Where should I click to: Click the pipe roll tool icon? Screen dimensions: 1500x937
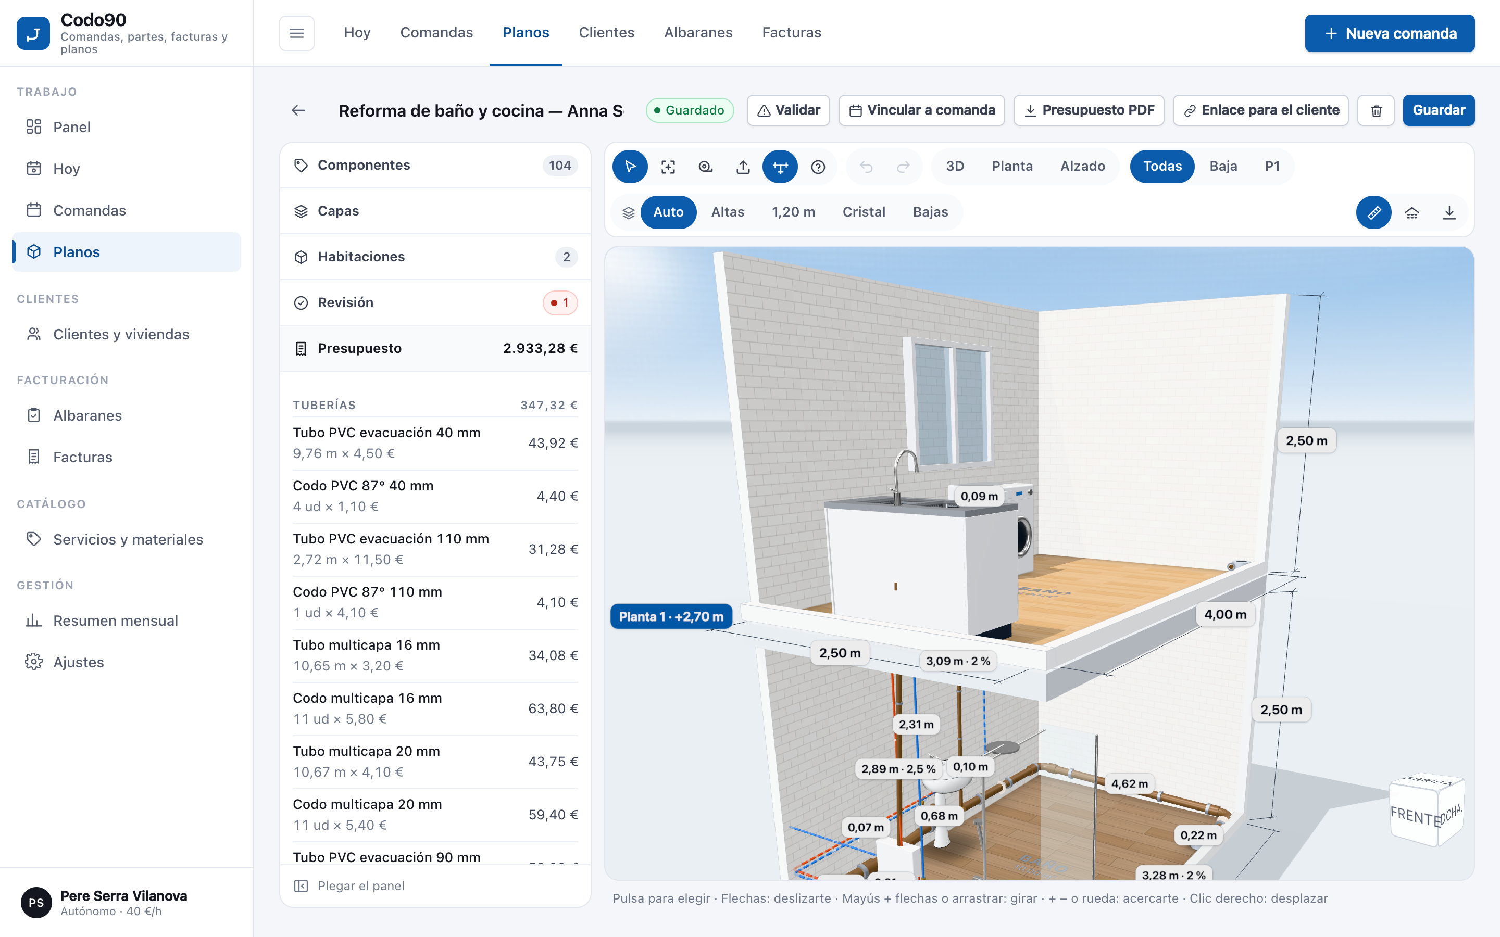point(705,167)
